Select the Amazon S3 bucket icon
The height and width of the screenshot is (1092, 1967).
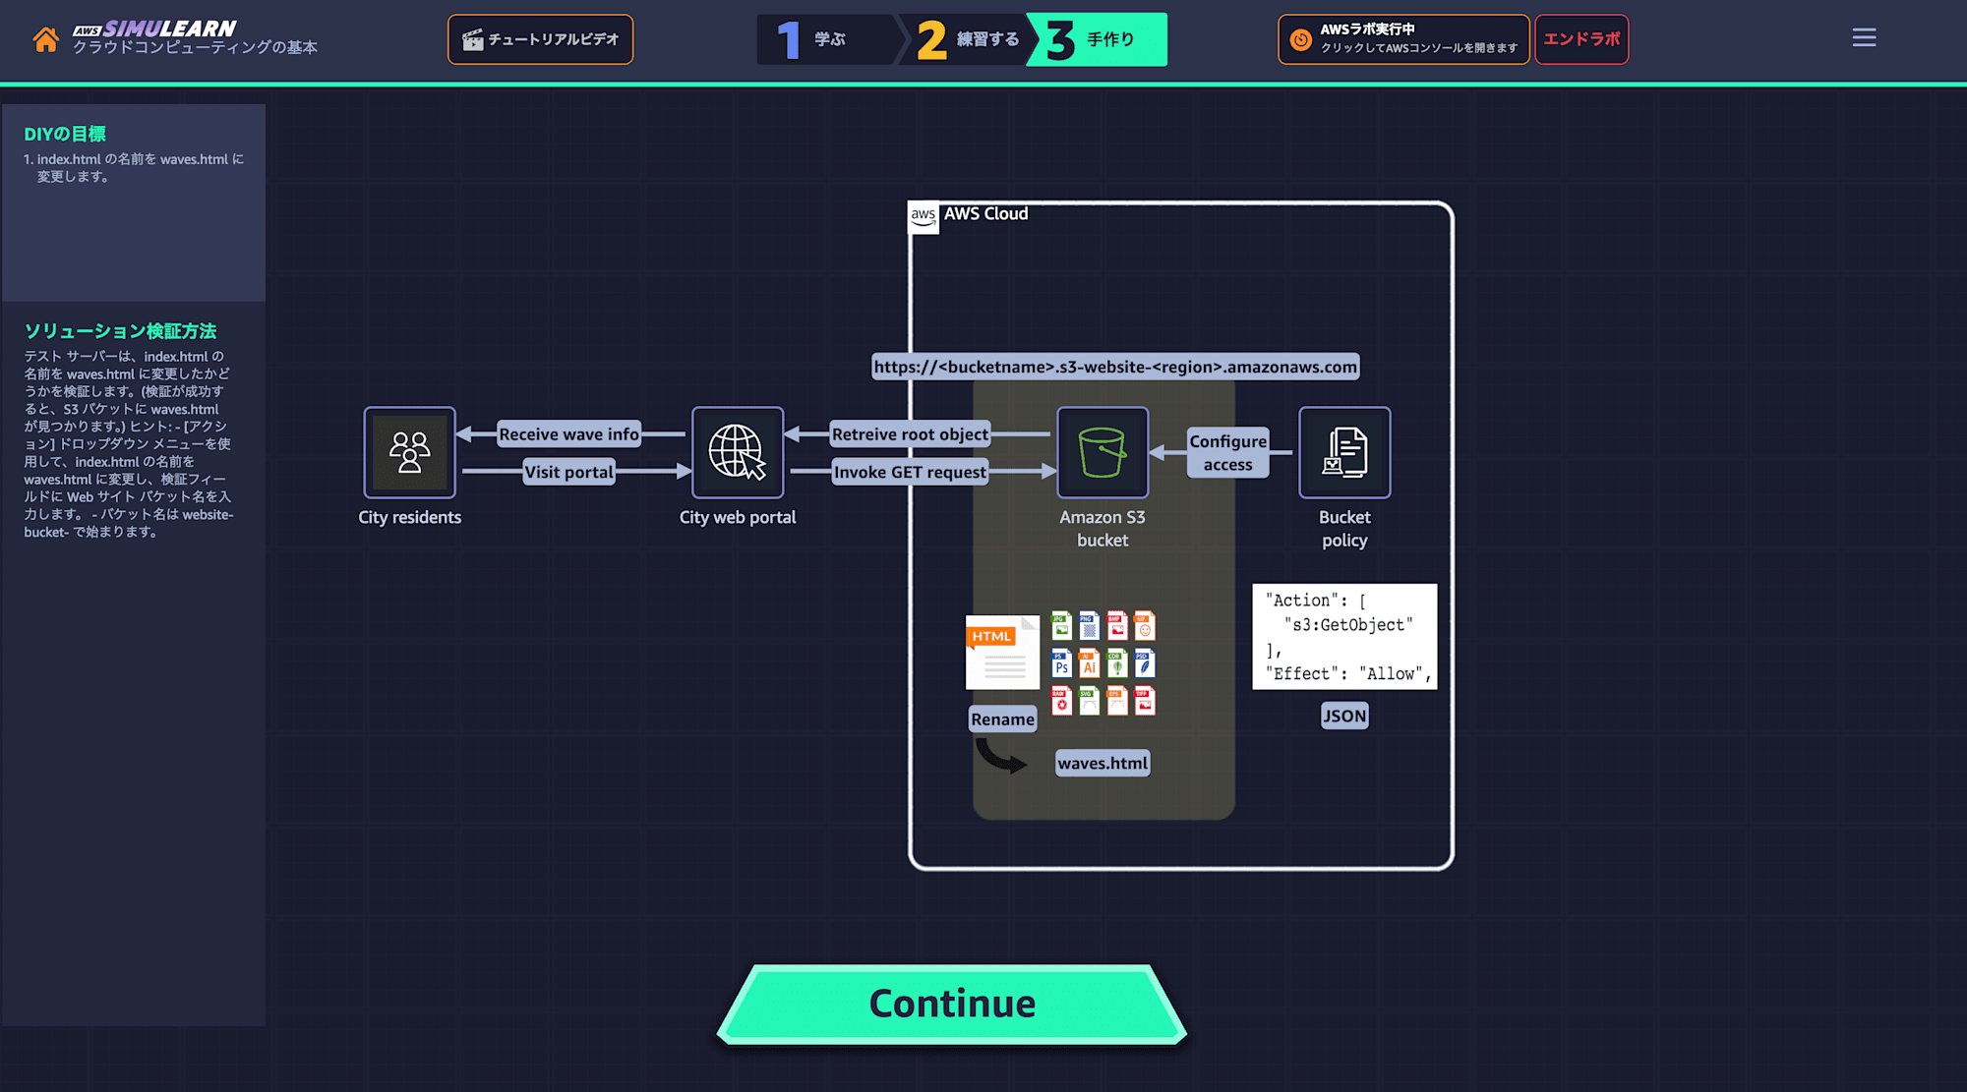1103,452
